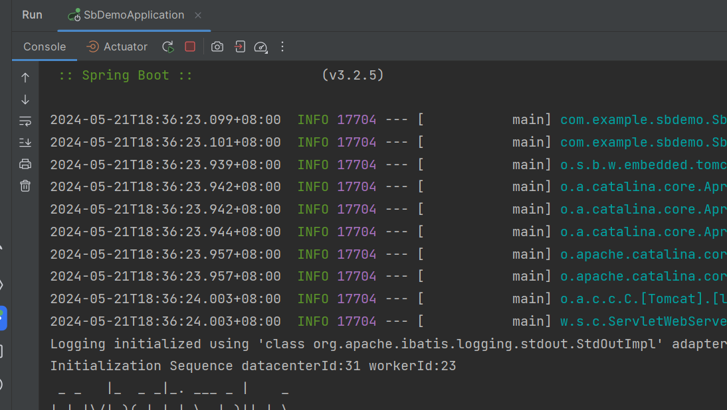The image size is (727, 410).
Task: Click the 'Initialization Sequence datacenterId:31' line
Action: pos(253,366)
